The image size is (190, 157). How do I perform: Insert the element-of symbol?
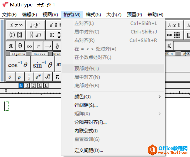38,46
